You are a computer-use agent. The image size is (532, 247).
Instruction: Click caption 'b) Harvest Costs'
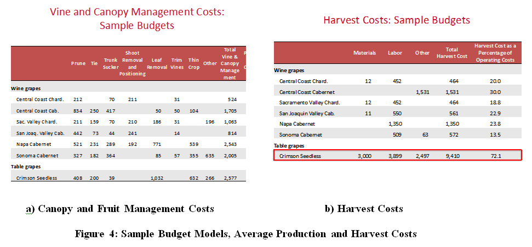363,209
